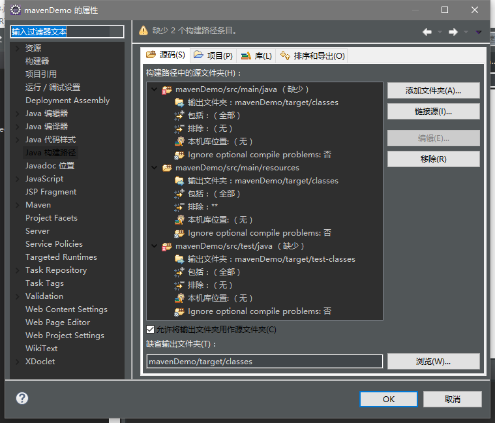The image size is (495, 423).
Task: Click the exclusion icon under src/test/java
Action: pyautogui.click(x=179, y=285)
